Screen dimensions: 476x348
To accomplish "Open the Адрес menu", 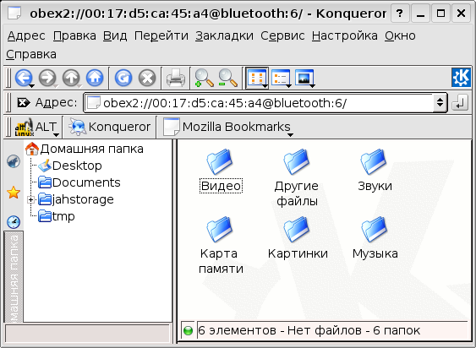I will click(26, 35).
